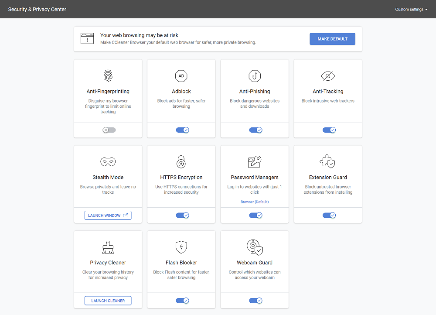Click the Anti-Phishing hook icon
The image size is (436, 315).
(255, 76)
